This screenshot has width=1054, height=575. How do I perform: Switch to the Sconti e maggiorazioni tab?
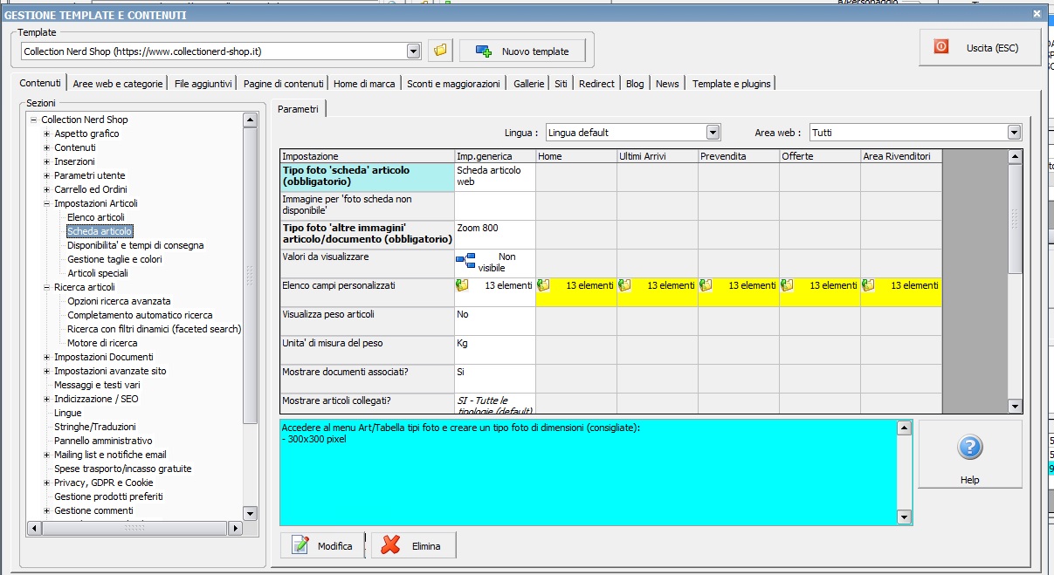point(453,84)
